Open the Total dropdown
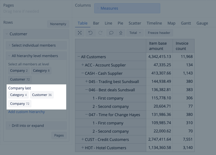The height and width of the screenshot is (155, 216). point(135,33)
